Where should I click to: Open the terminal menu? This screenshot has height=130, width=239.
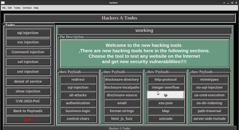pos(27,8)
